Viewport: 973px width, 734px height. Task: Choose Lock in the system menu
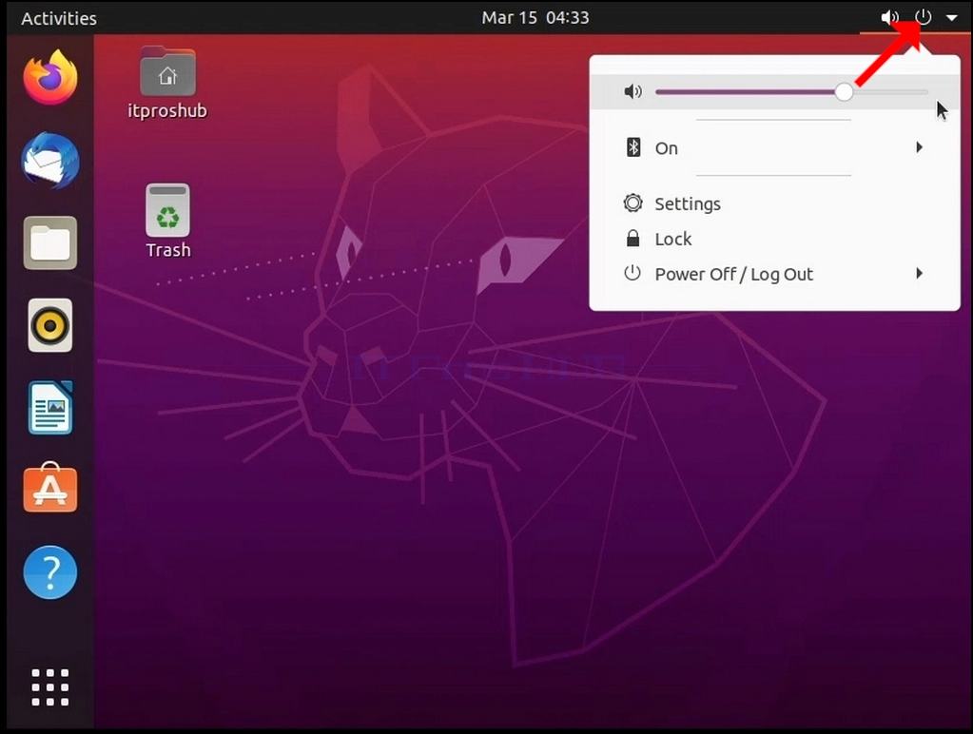[774, 239]
